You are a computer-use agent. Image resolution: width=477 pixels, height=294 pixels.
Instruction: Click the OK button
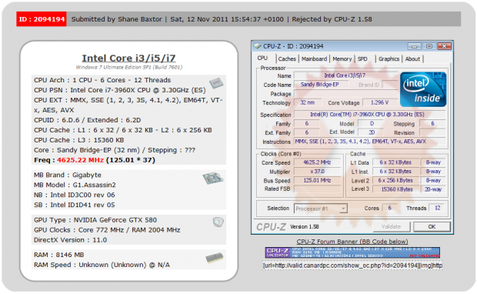(432, 227)
